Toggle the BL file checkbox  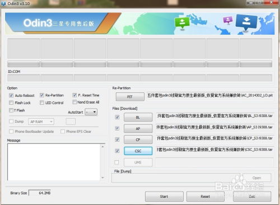pos(117,117)
